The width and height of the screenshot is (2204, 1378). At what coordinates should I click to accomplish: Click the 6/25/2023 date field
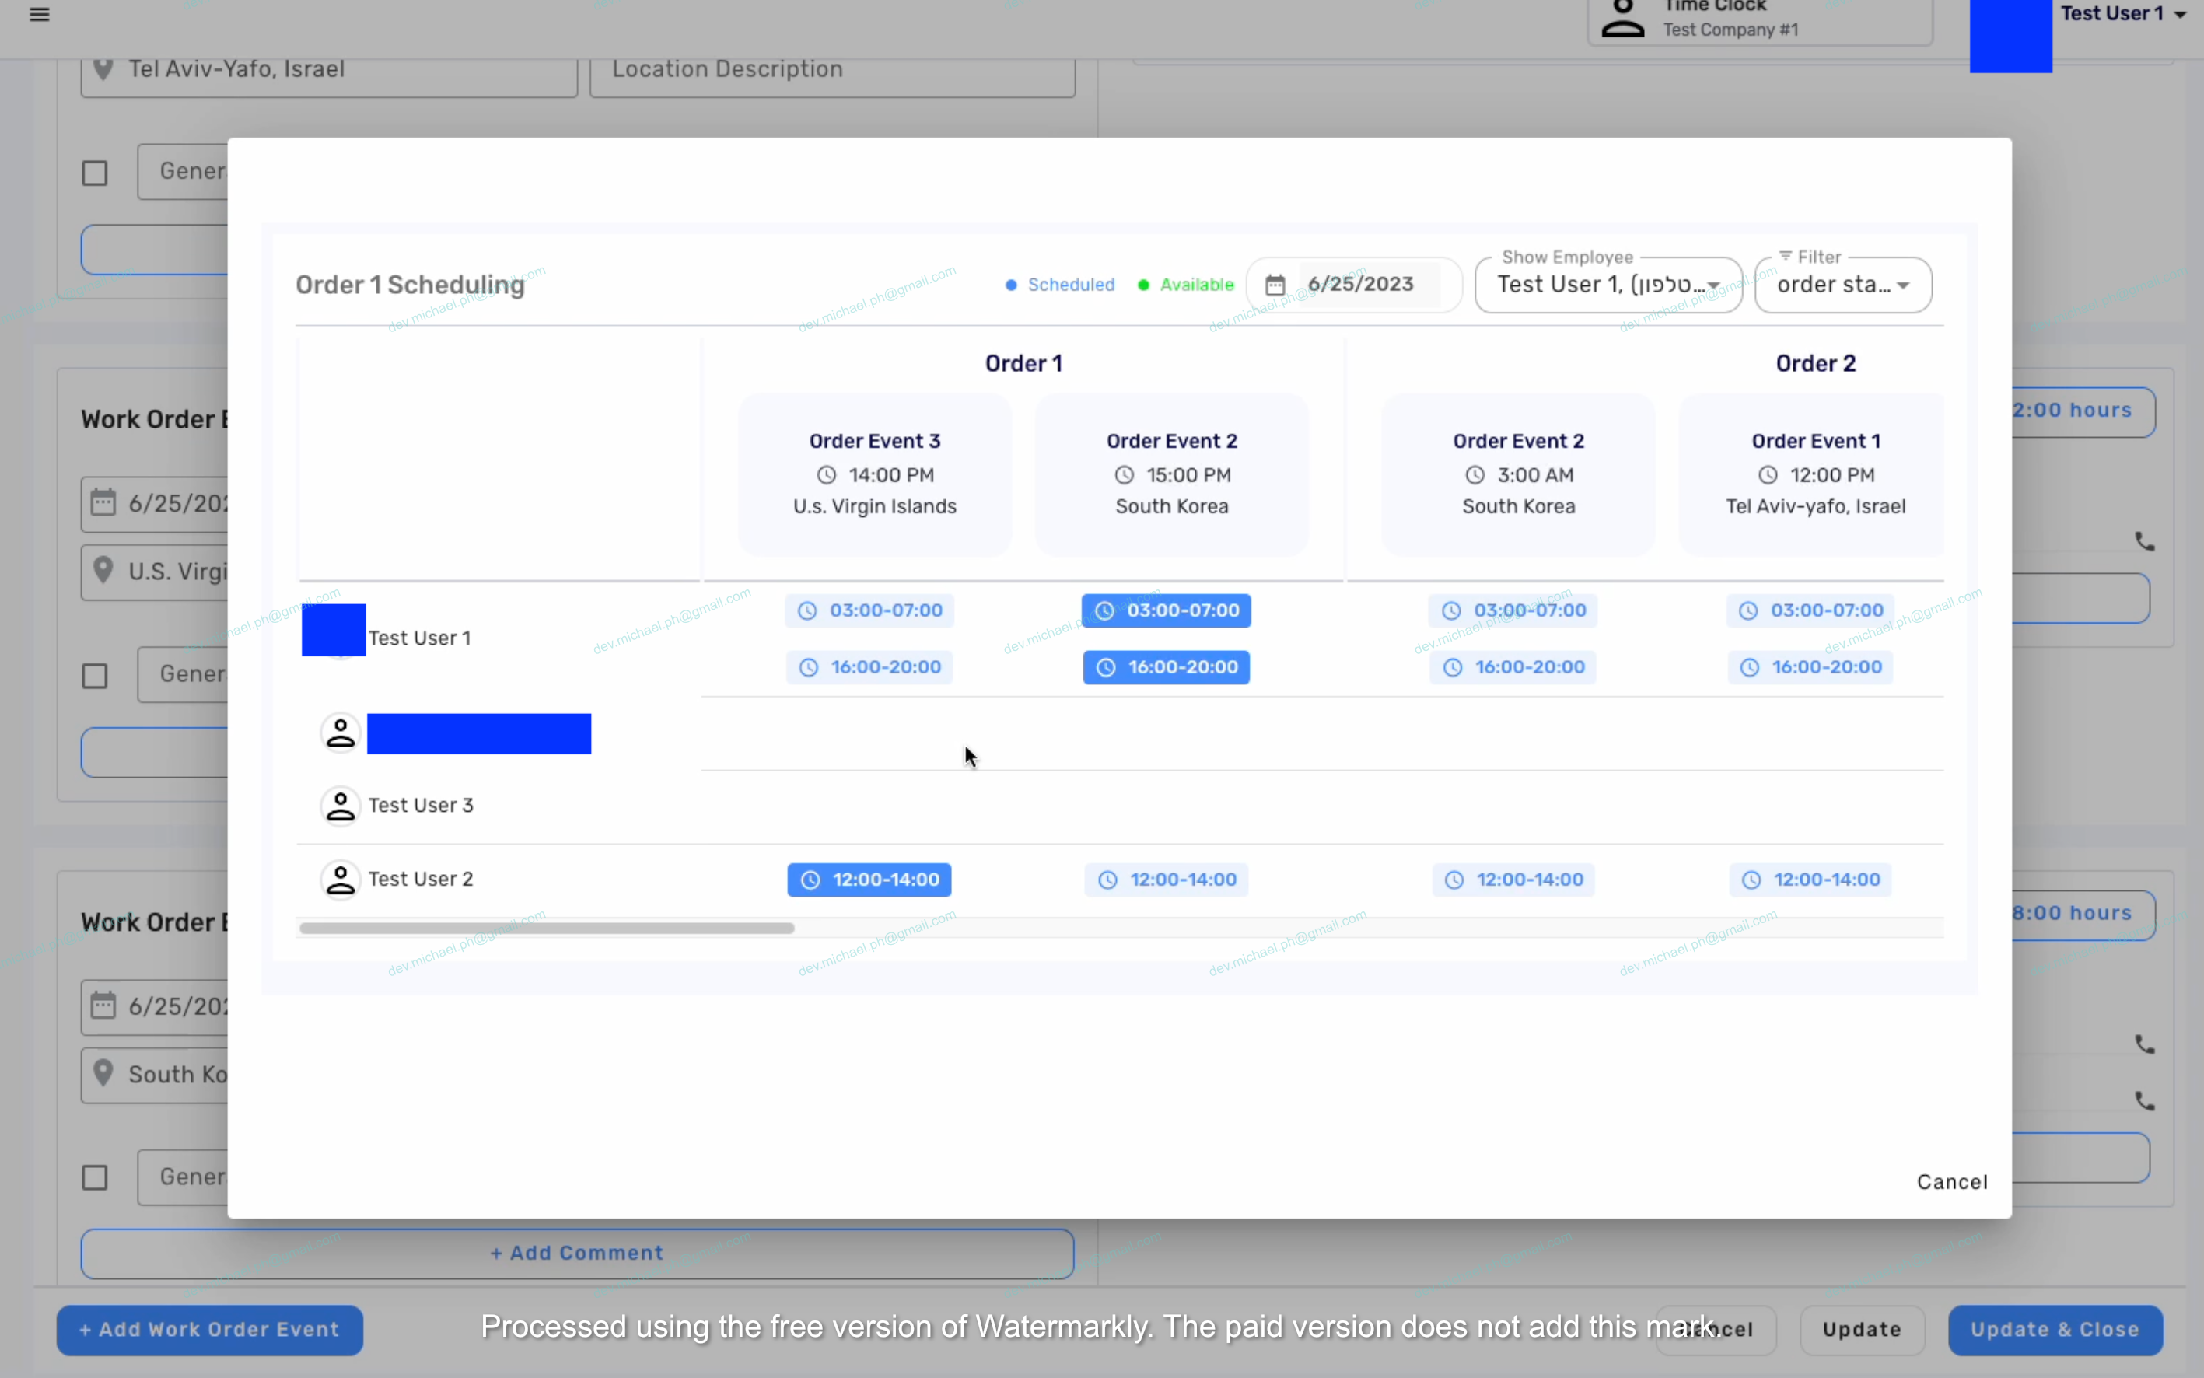[1360, 285]
